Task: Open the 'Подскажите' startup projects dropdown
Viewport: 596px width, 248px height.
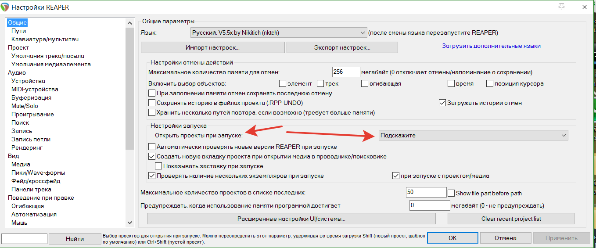Action: point(473,135)
